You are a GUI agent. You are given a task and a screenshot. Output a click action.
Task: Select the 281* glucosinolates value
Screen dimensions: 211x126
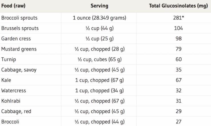178,18
